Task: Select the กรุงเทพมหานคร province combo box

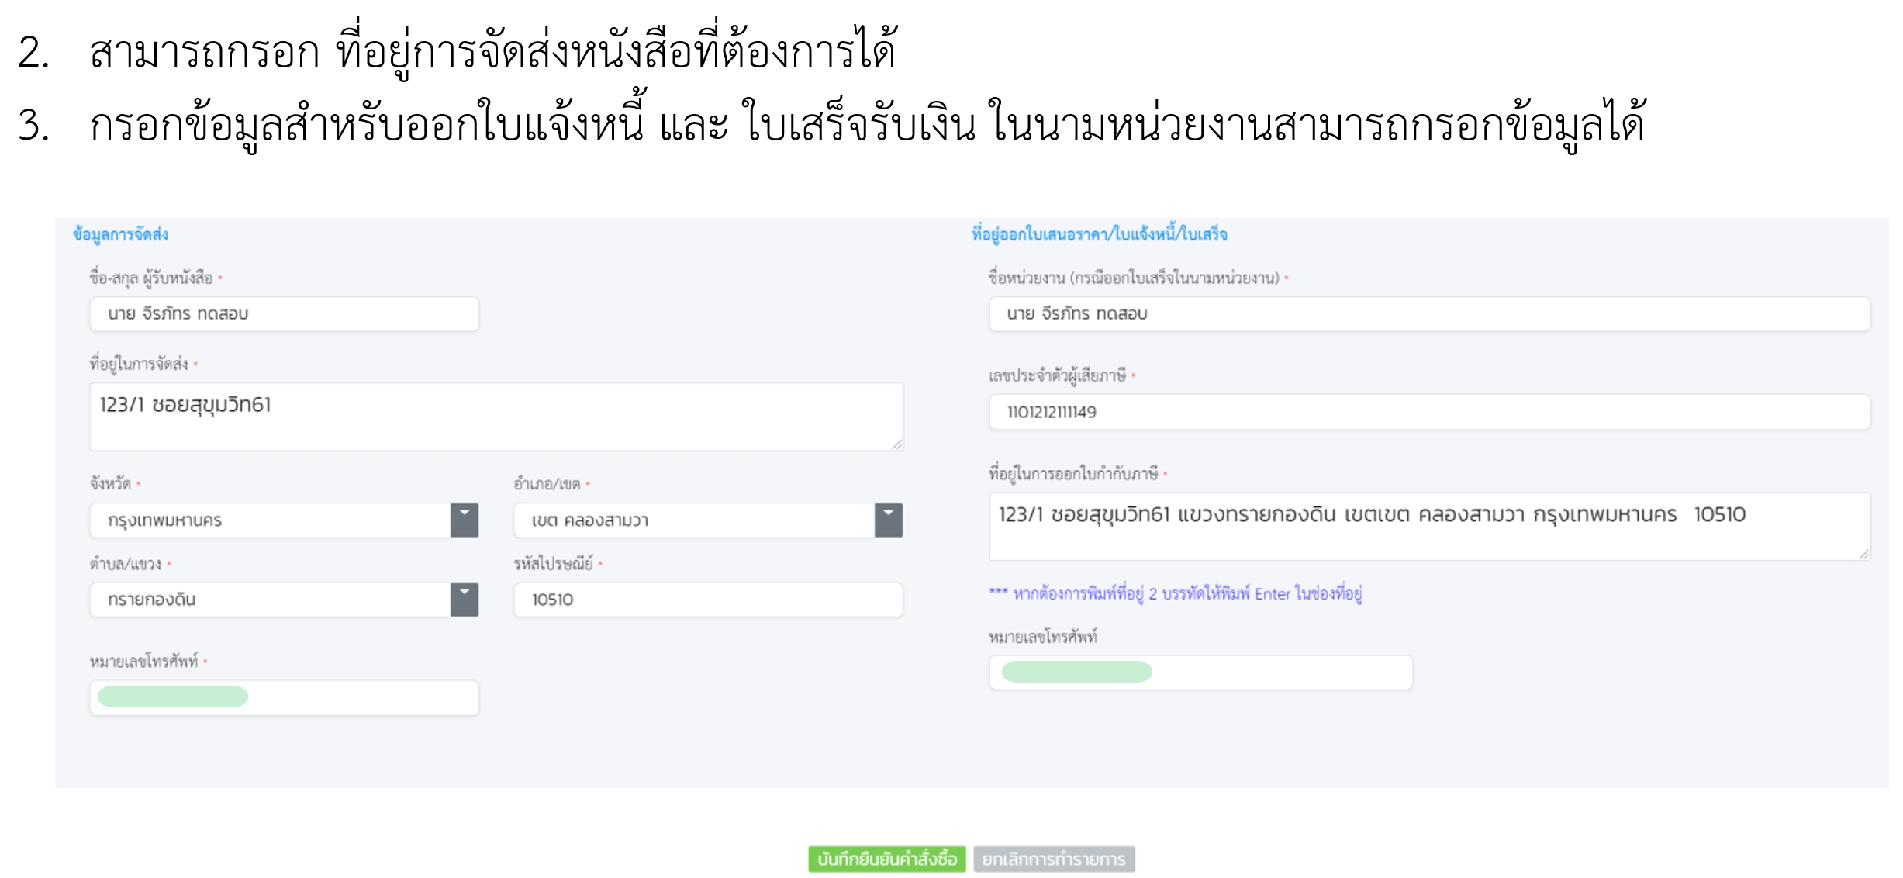Action: click(x=270, y=520)
